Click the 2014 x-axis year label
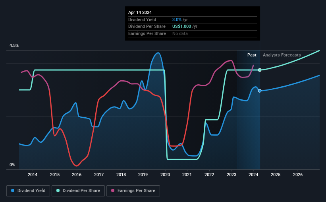Image resolution: width=326 pixels, height=202 pixels. tap(33, 175)
